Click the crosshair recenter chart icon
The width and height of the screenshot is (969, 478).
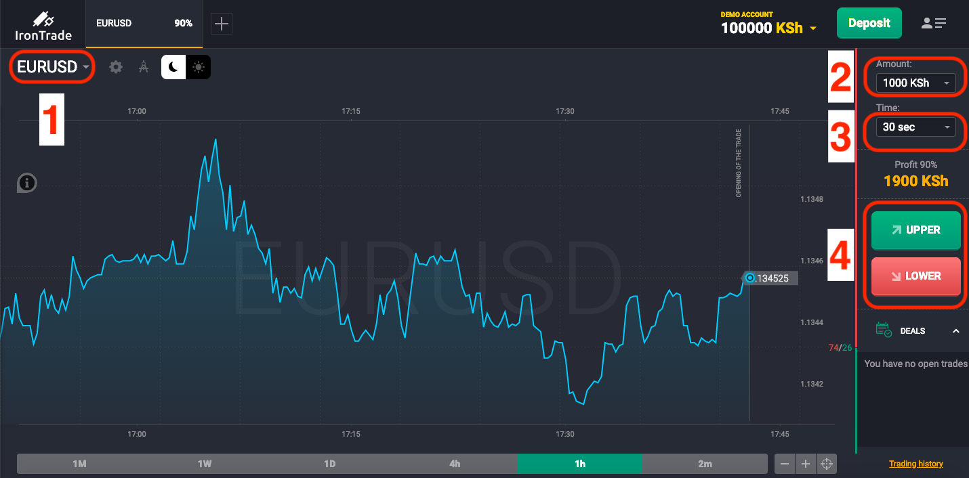pyautogui.click(x=827, y=464)
